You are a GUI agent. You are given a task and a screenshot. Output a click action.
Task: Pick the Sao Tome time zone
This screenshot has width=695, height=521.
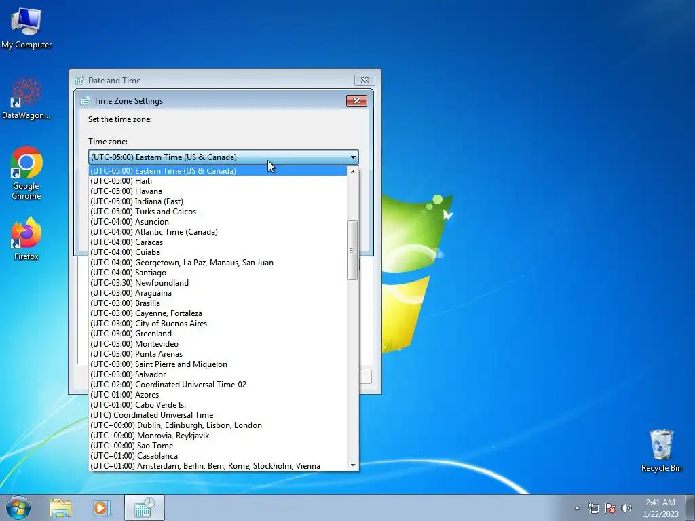click(x=218, y=446)
